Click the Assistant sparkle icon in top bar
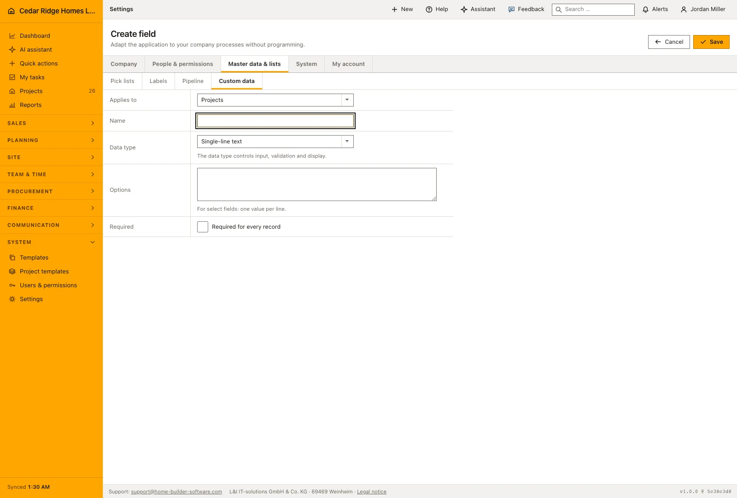737x498 pixels. (x=464, y=9)
